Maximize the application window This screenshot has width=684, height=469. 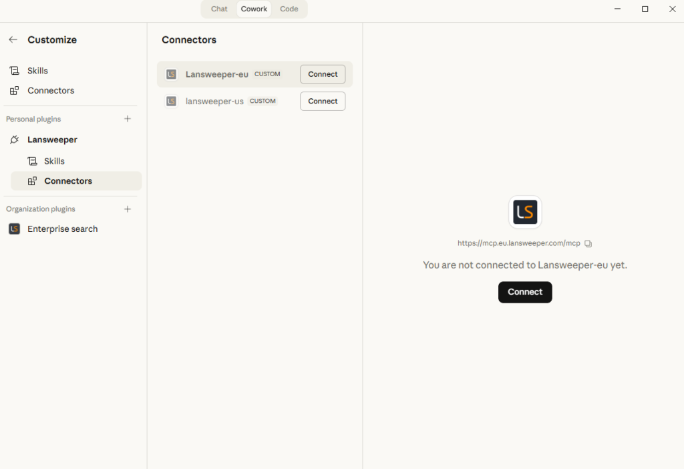pyautogui.click(x=645, y=9)
